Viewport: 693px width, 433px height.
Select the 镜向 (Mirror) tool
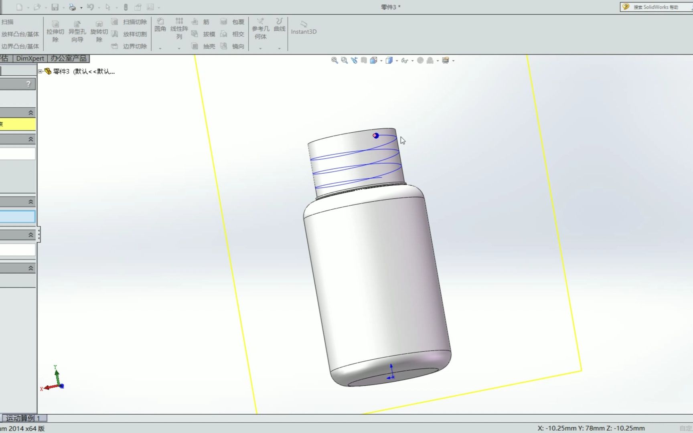(232, 46)
